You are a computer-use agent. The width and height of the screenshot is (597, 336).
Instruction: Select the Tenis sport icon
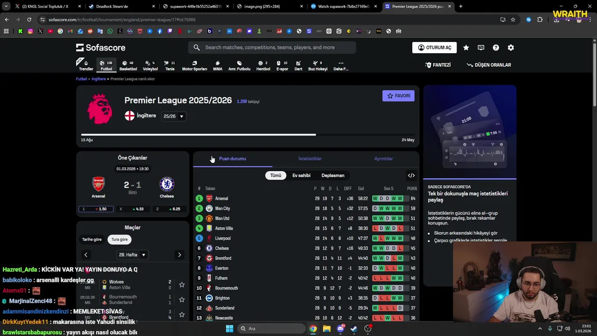pyautogui.click(x=170, y=65)
